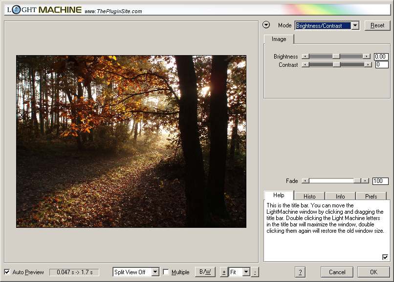The image size is (394, 282).
Task: Click the Light Machine logo in the title bar
Action: 44,10
